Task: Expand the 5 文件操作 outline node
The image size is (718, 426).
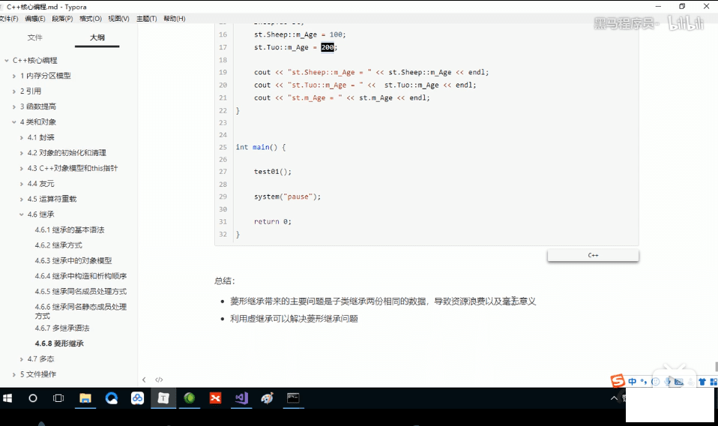Action: point(13,374)
